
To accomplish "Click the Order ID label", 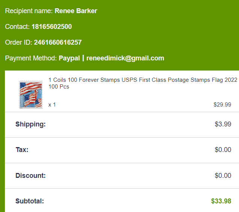I will coord(18,42).
